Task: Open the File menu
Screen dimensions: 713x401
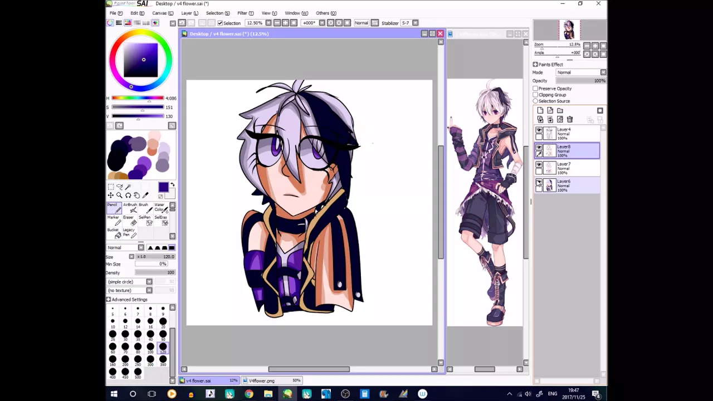Action: coord(116,13)
